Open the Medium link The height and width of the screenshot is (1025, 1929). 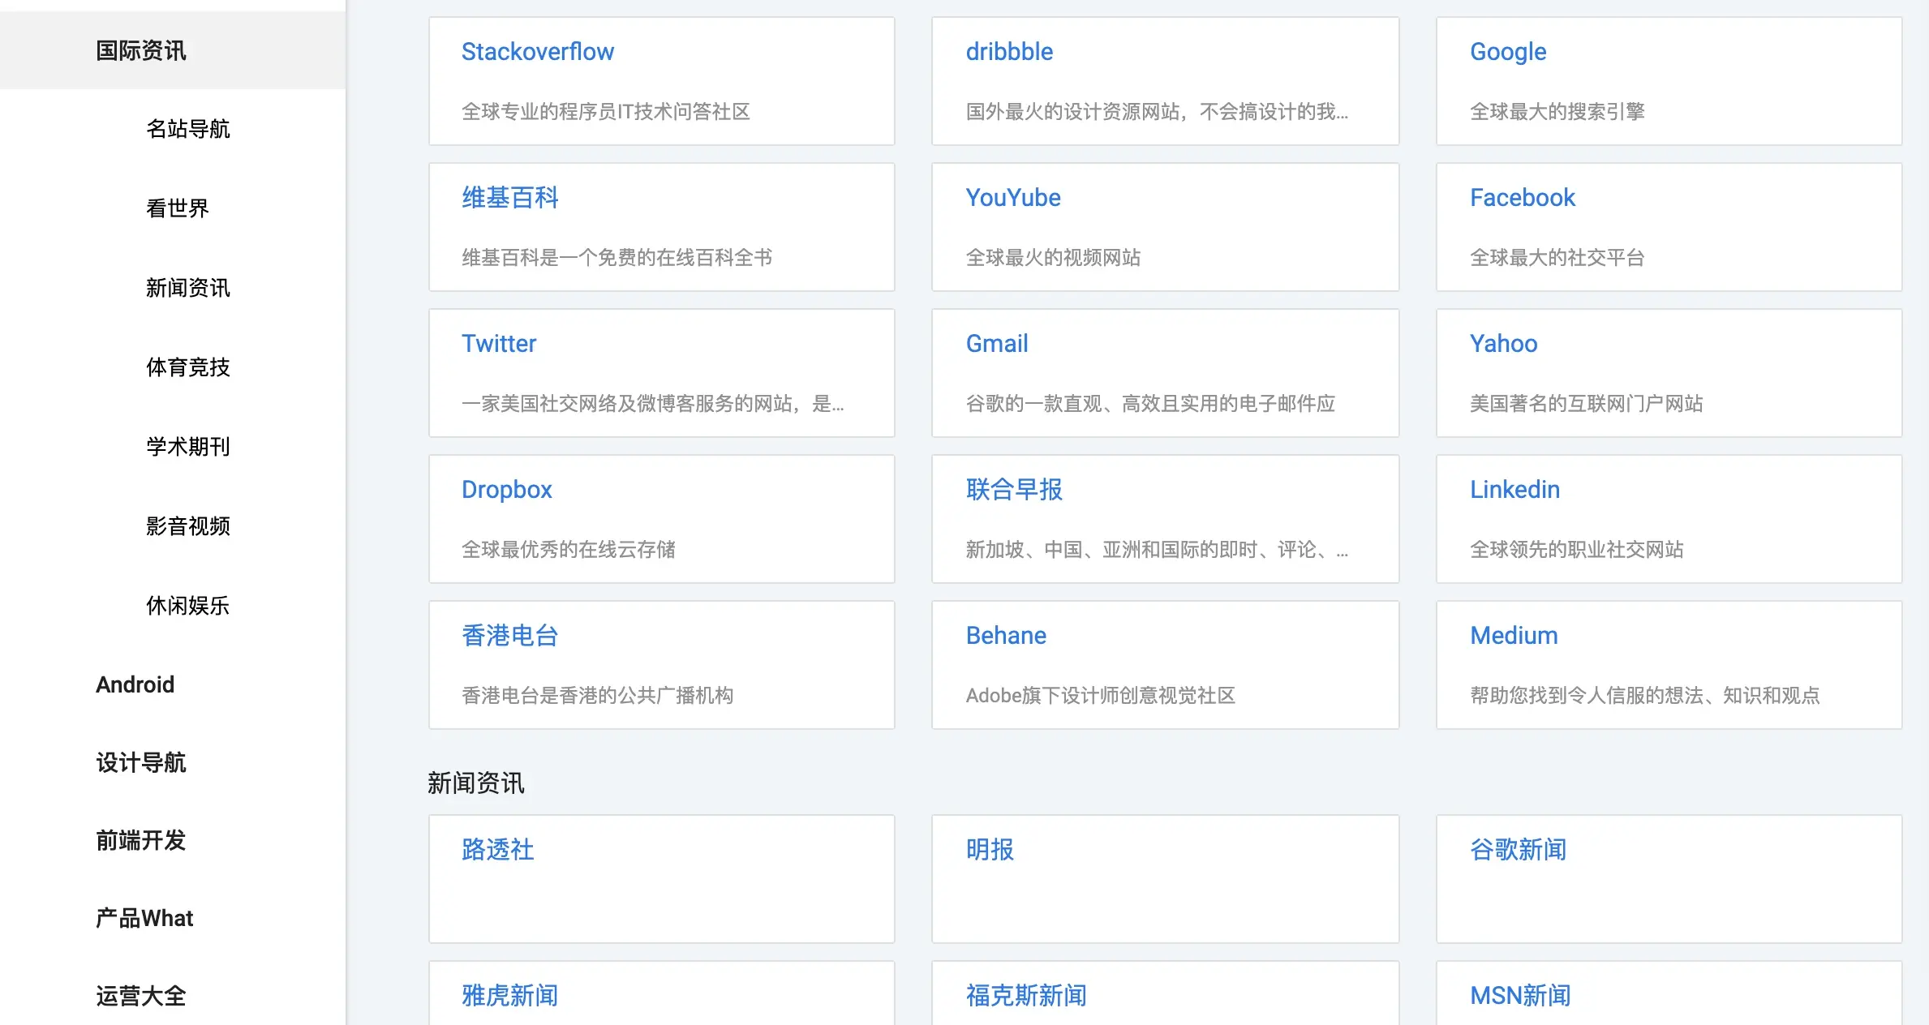coord(1514,636)
